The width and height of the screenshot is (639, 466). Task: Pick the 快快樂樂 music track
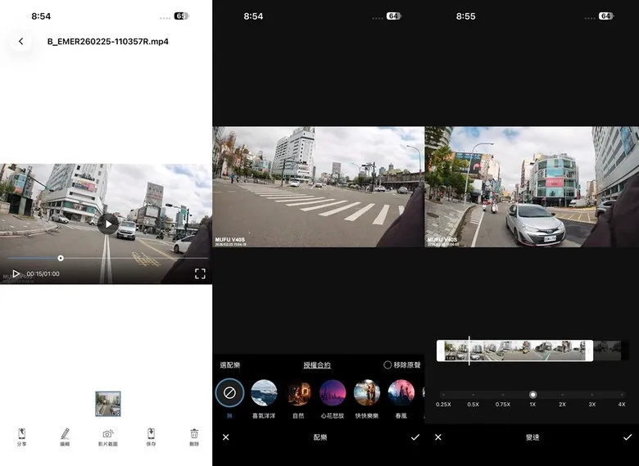point(367,392)
